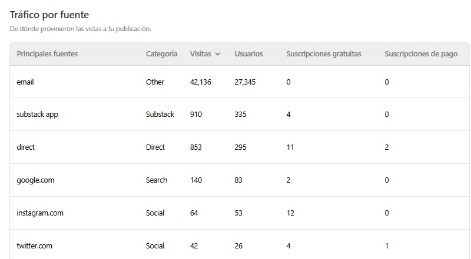Viewport: 471px width, 259px height.
Task: Open the email source row
Action: click(25, 82)
